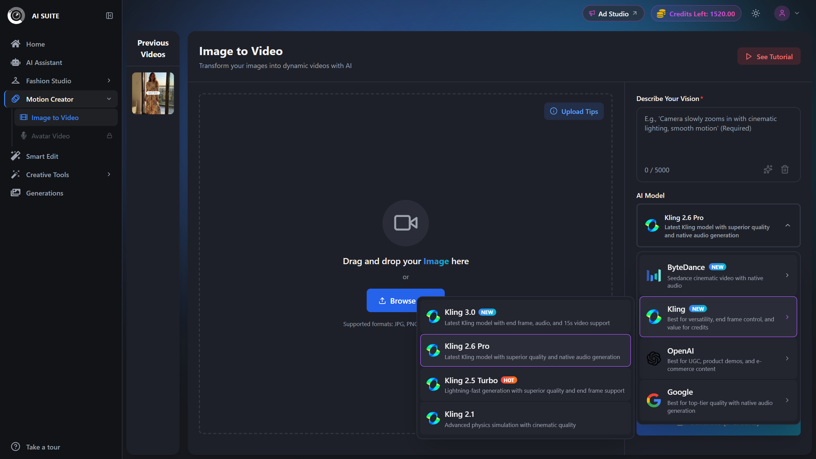Click the See Tutorial button

tap(769, 56)
